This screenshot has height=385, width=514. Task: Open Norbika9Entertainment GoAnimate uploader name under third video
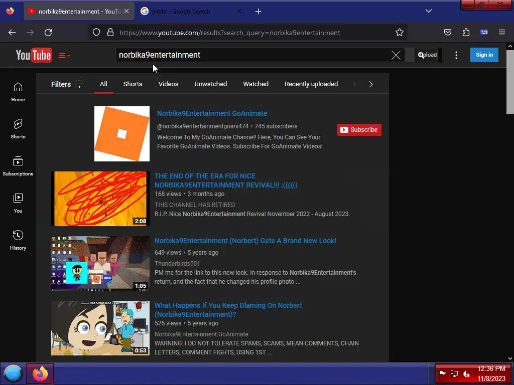coord(201,334)
